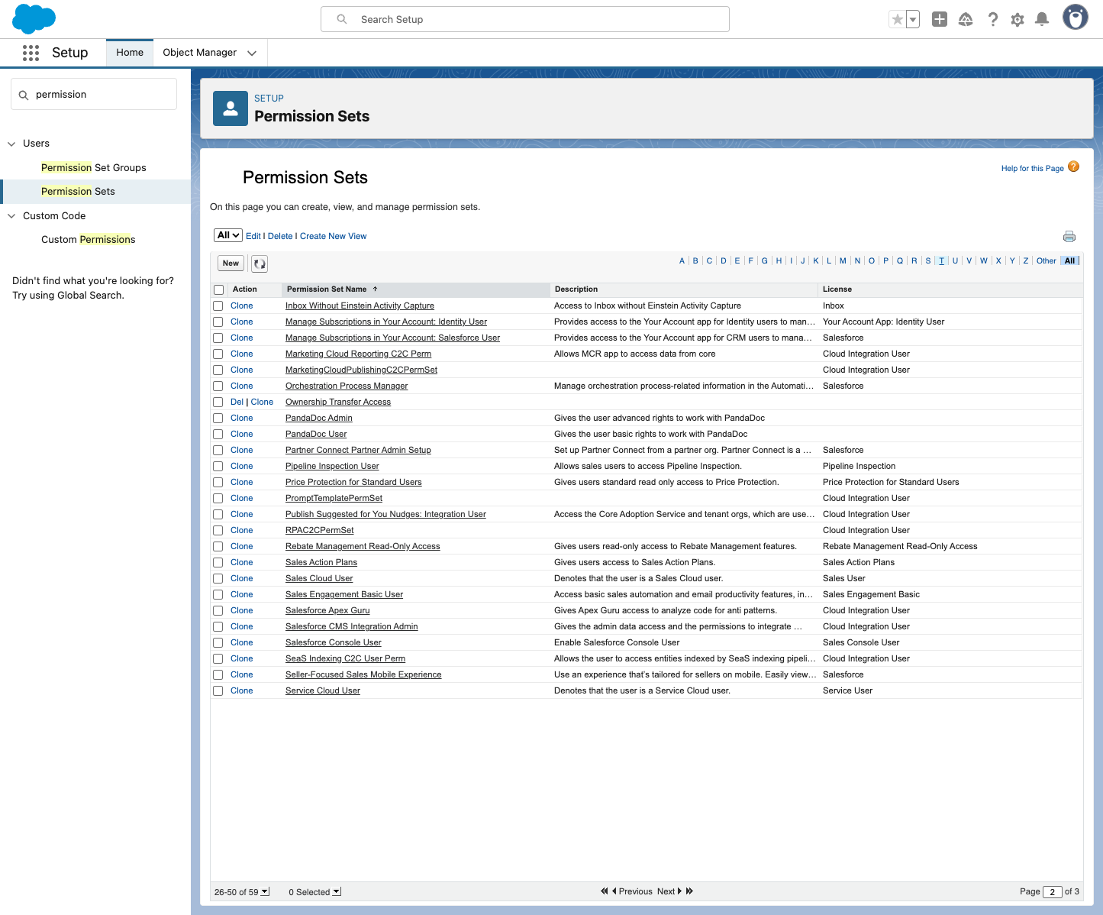Open the help question mark icon
The height and width of the screenshot is (915, 1103).
992,19
